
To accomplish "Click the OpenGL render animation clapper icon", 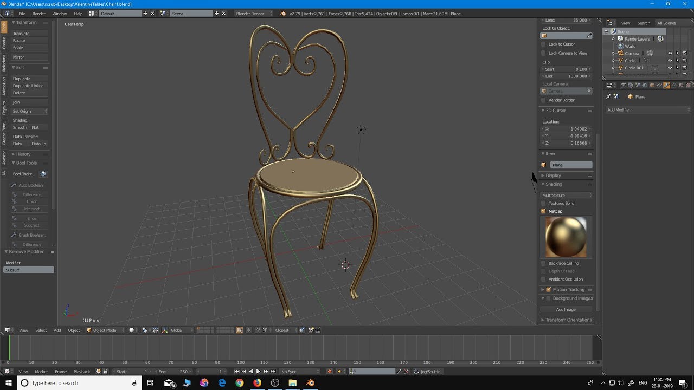I will (x=318, y=330).
